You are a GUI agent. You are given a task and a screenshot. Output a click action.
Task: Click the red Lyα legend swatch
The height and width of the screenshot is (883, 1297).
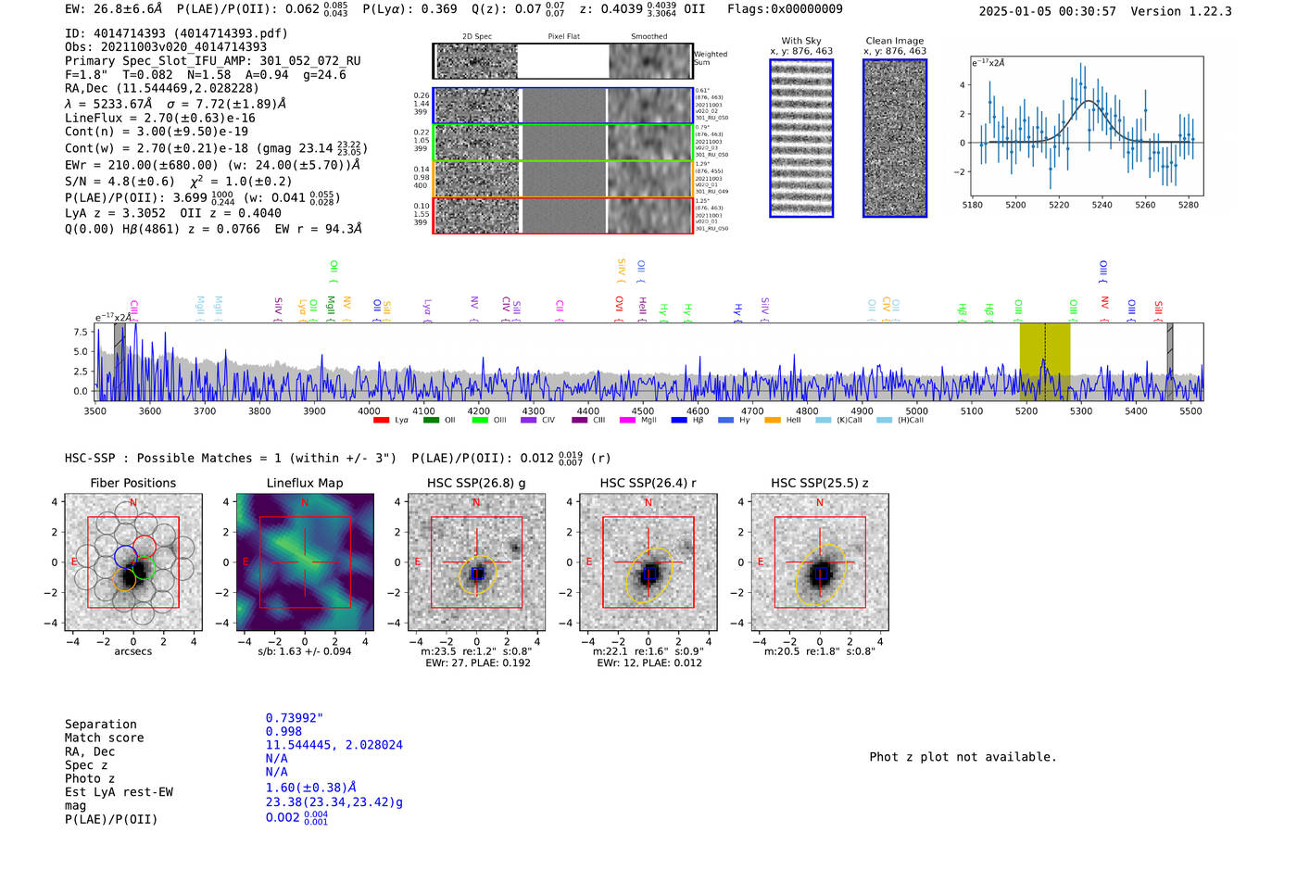tap(381, 420)
